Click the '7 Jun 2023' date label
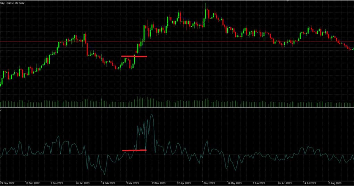Viewport: 354px width, 186px height. (x=259, y=183)
